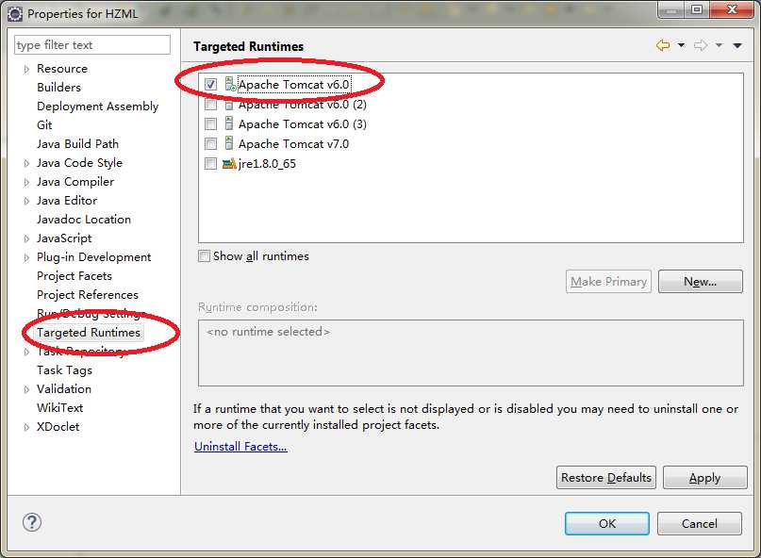Select Git properties page
Screen dimensions: 761x558
[x=44, y=125]
